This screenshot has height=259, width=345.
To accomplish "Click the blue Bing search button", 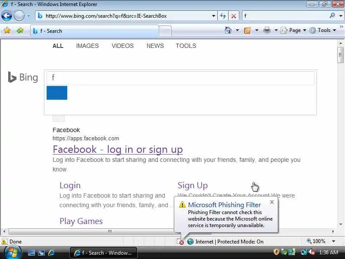I will pos(57,93).
